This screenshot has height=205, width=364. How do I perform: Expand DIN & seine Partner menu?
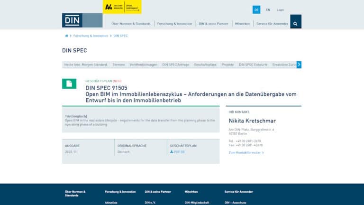(x=214, y=23)
